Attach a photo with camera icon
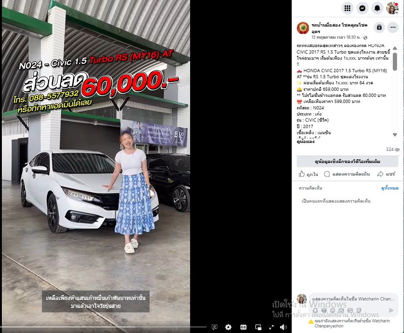The image size is (404, 333). pyautogui.click(x=342, y=310)
